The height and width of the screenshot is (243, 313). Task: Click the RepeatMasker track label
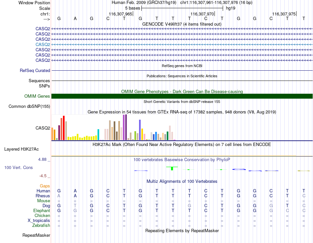pyautogui.click(x=36, y=235)
